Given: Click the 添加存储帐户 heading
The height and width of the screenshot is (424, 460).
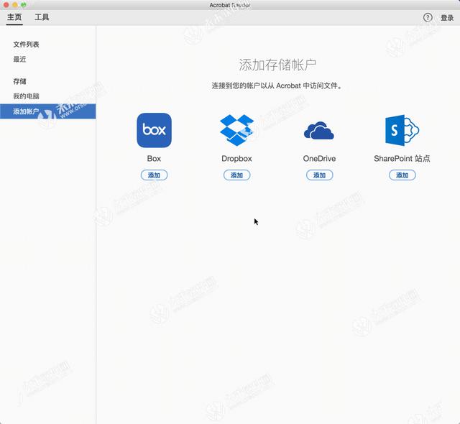Looking at the screenshot, I should click(x=277, y=65).
